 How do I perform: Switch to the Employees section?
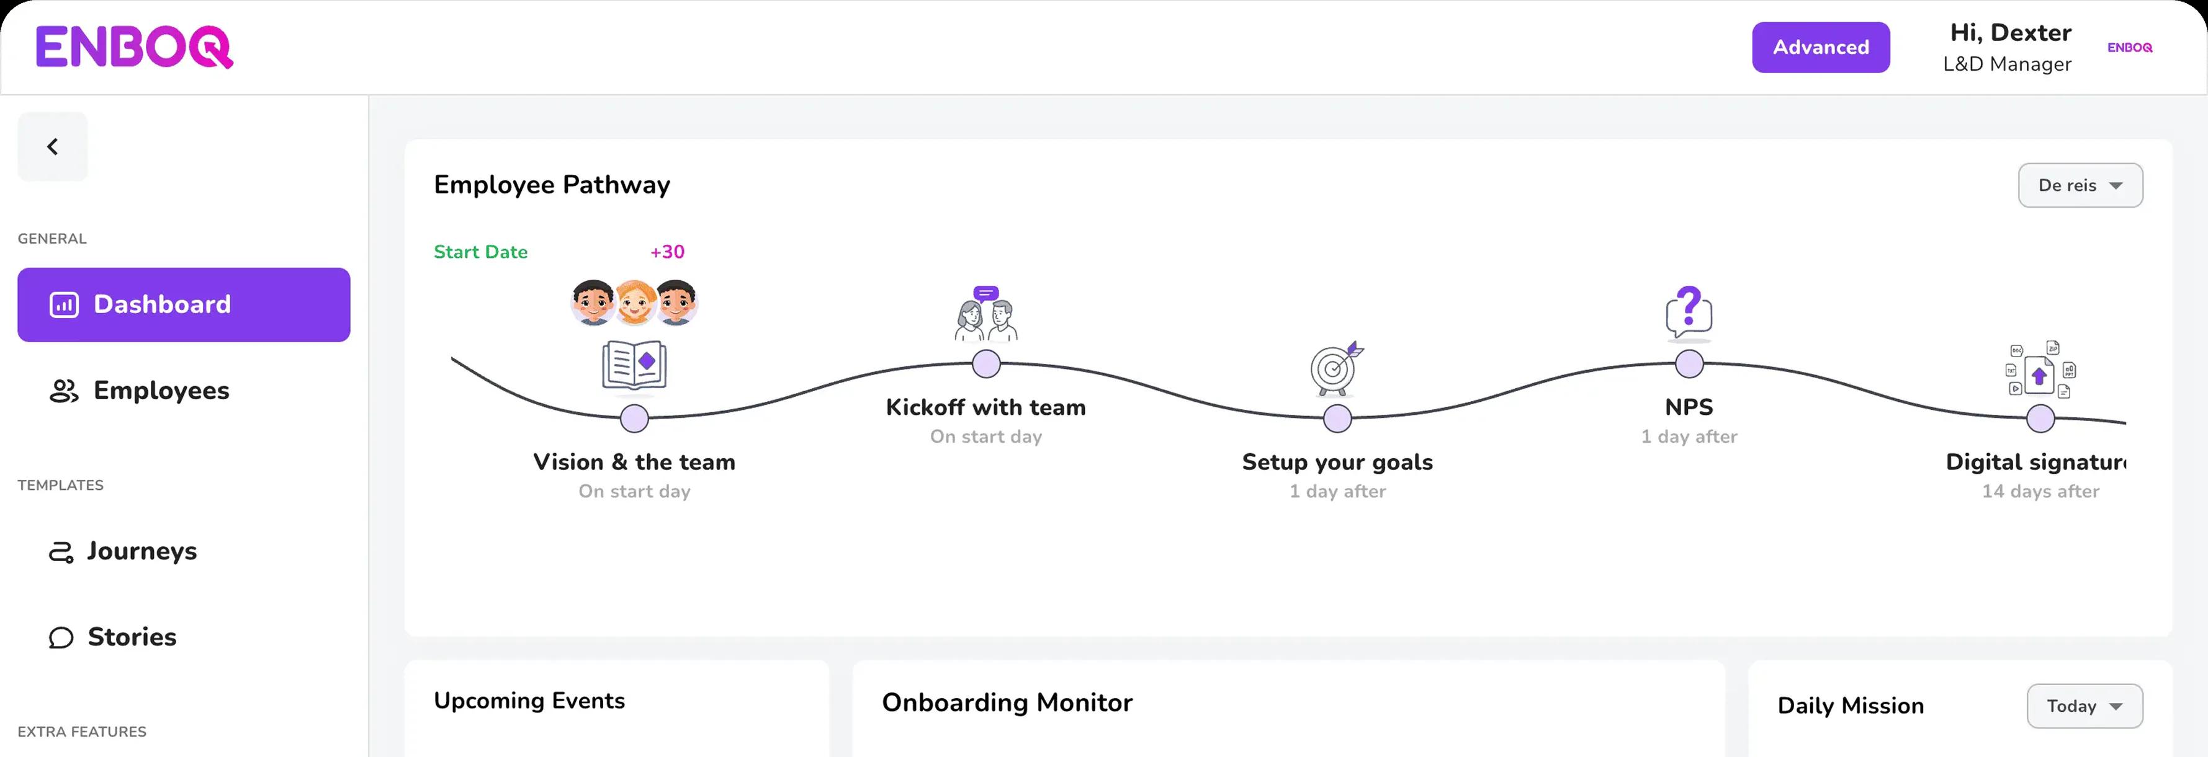(160, 391)
